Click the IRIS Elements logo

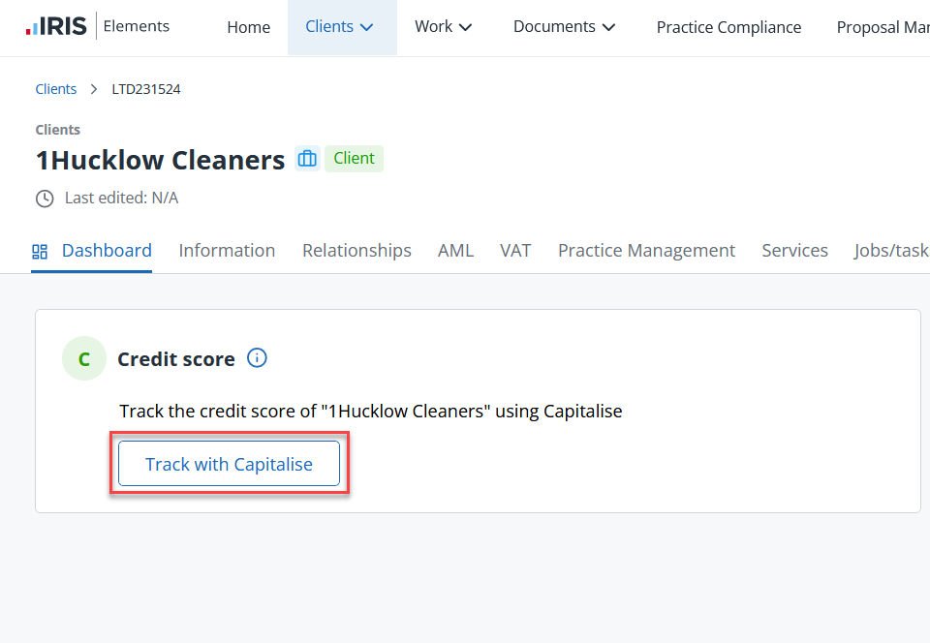pos(97,26)
